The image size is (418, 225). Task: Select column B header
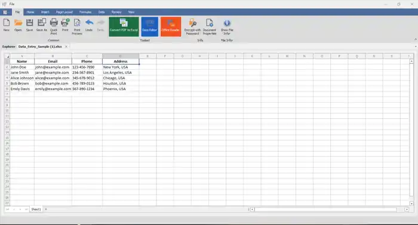53,56
